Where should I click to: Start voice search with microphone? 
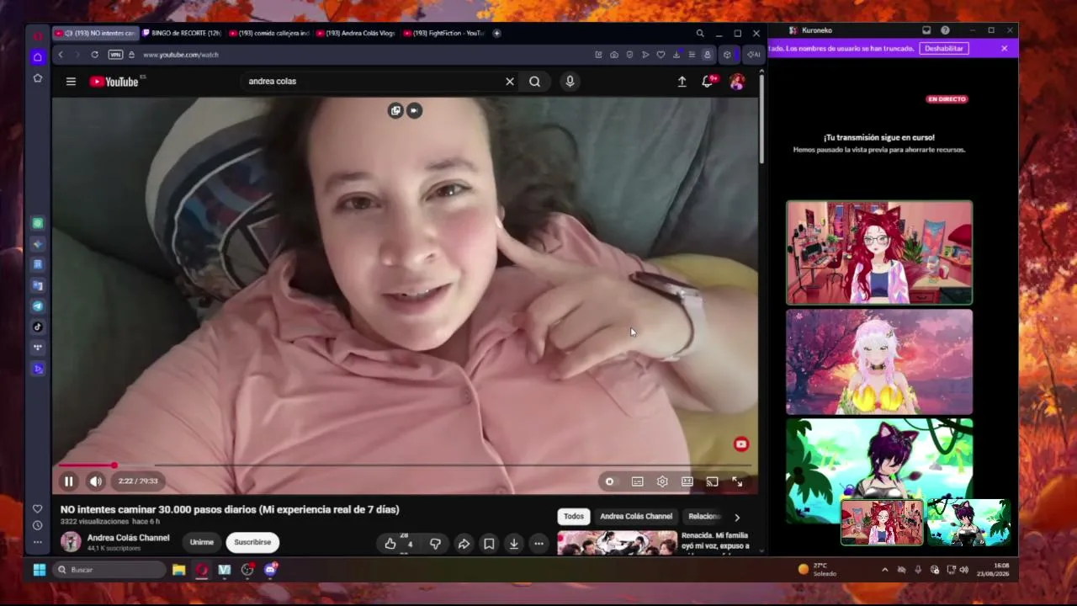tap(570, 82)
